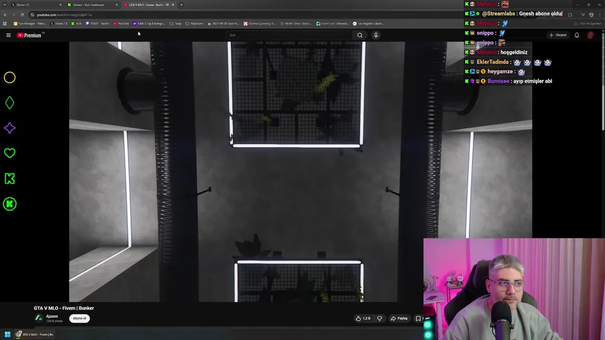Dislike the video with thumbs down

(x=380, y=318)
